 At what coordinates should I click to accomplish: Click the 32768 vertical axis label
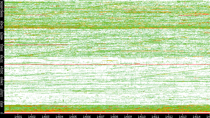(1, 58)
